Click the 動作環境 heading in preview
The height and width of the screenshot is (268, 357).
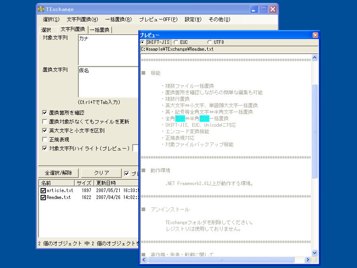click(x=160, y=171)
